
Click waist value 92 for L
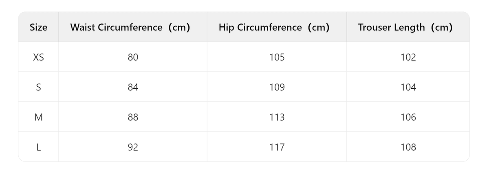click(x=133, y=147)
